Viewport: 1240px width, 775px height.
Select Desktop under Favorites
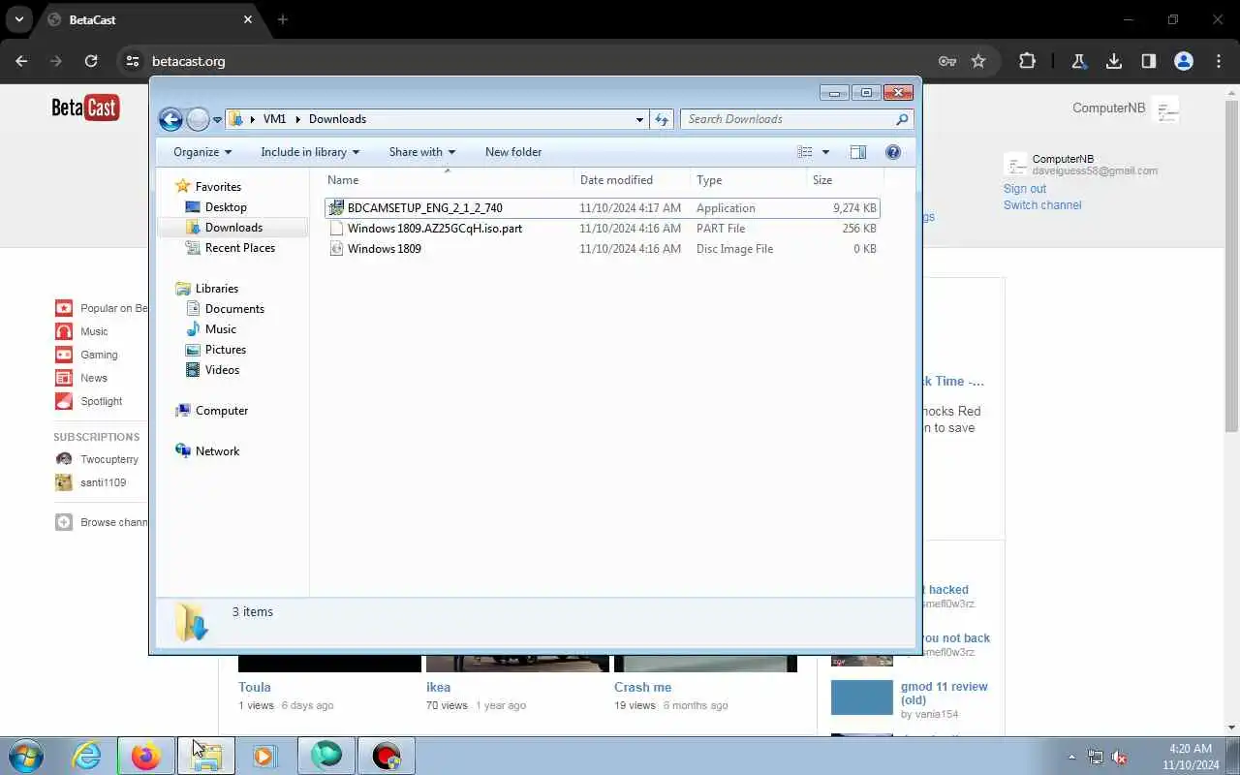(x=226, y=207)
